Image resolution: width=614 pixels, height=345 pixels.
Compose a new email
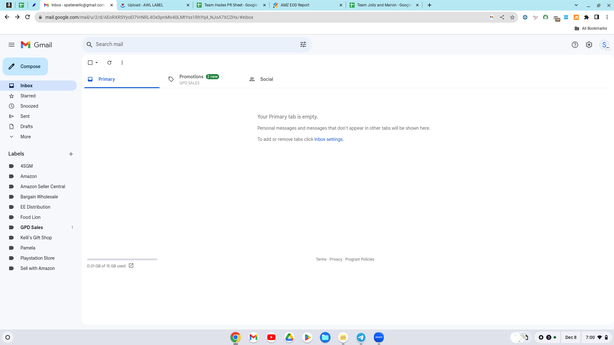(x=25, y=66)
